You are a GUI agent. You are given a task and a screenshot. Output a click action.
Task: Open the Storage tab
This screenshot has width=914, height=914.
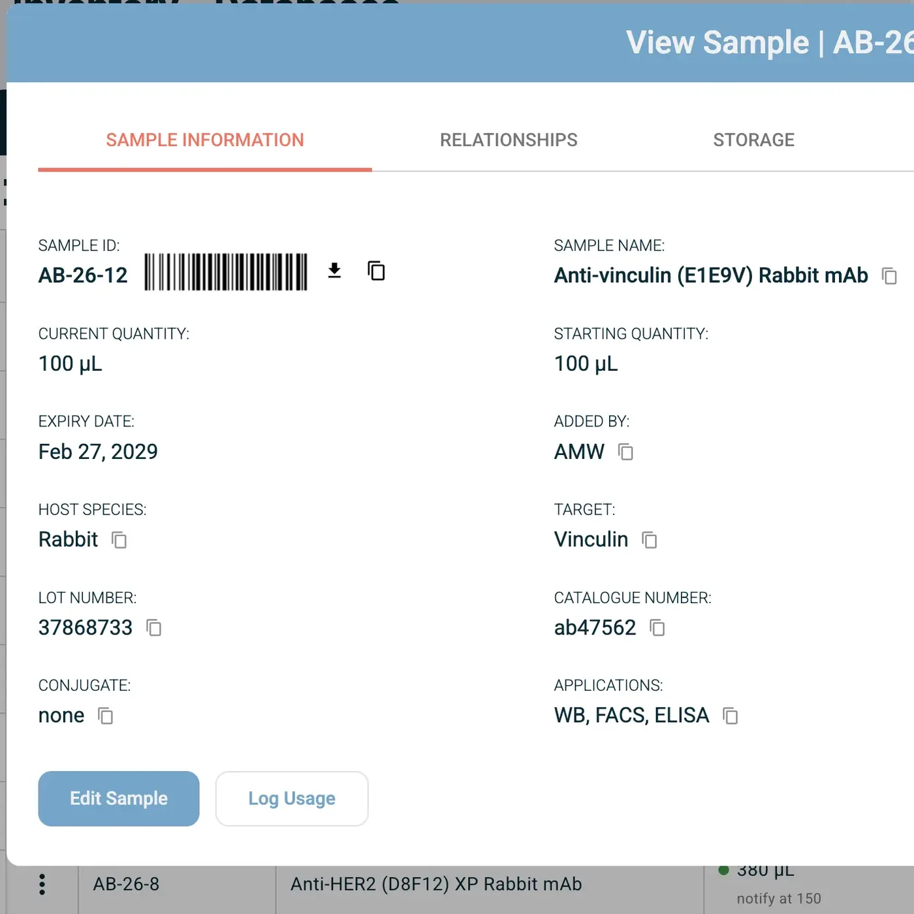(x=753, y=140)
